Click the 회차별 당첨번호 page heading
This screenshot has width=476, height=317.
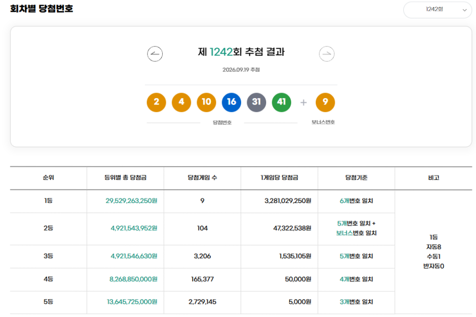pos(41,9)
